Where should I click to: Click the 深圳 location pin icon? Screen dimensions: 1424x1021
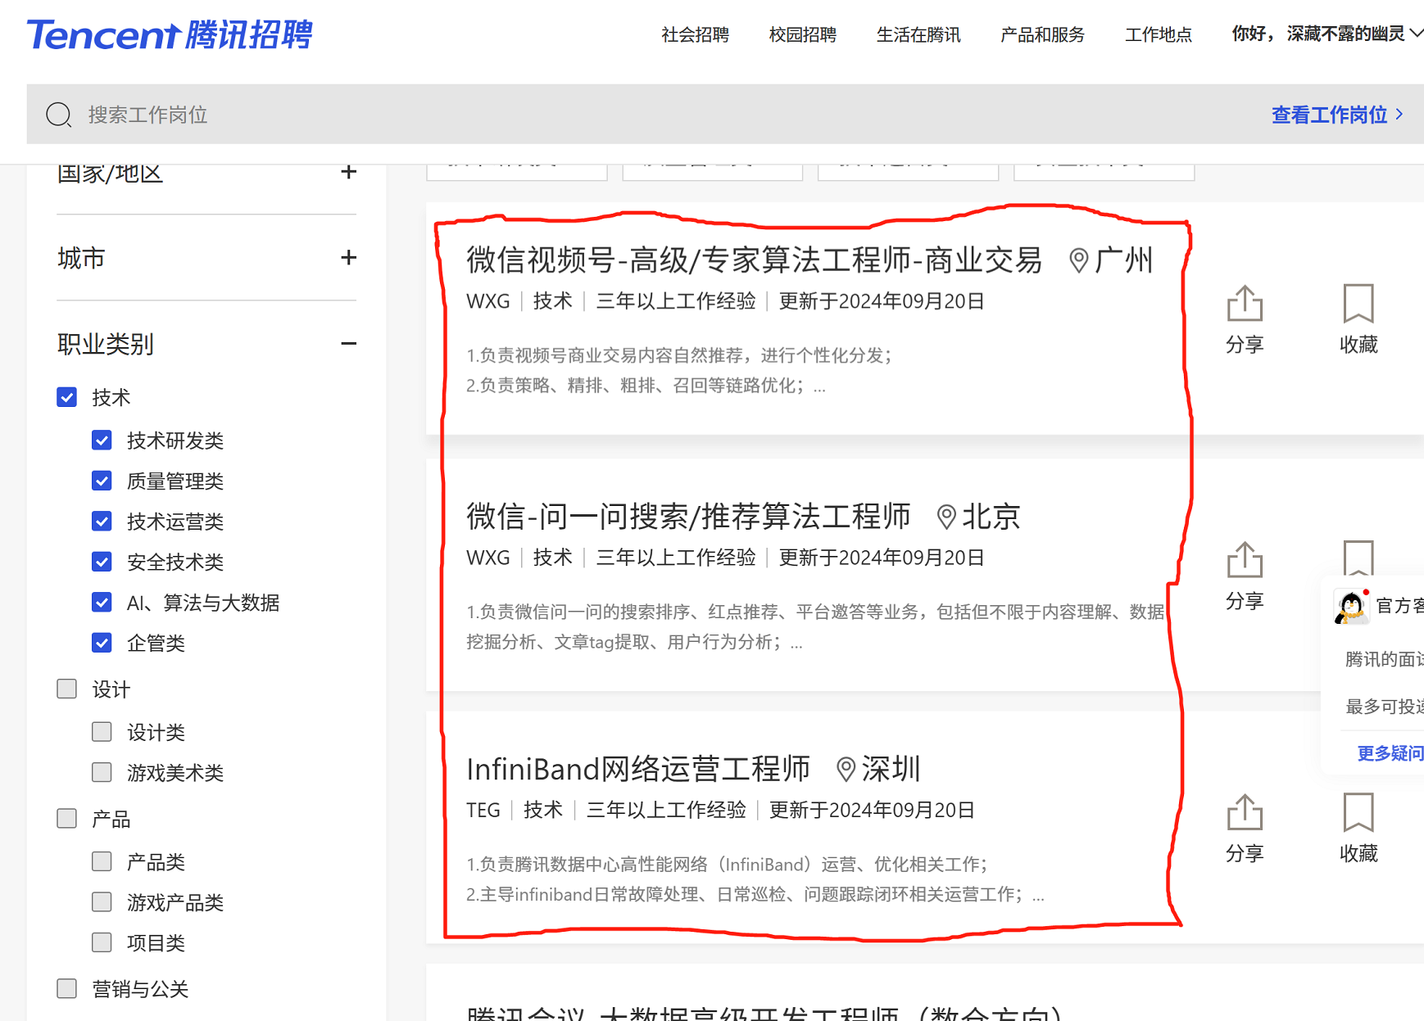pyautogui.click(x=846, y=770)
